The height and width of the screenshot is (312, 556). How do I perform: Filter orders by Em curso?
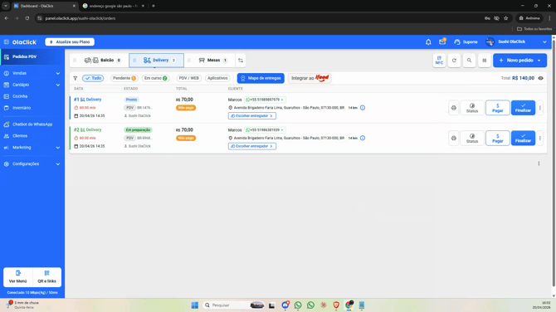(x=155, y=78)
